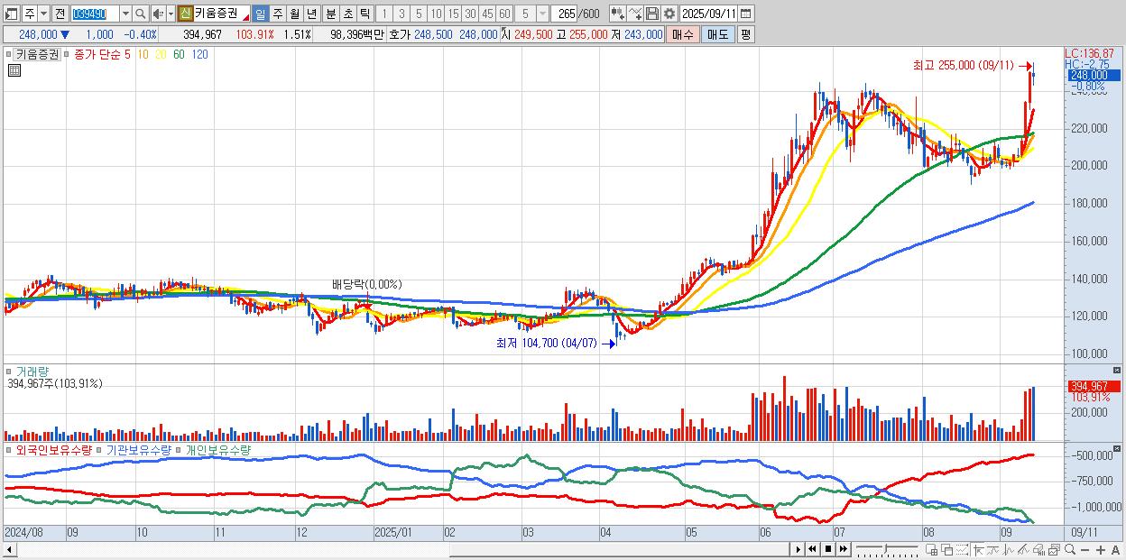Click the crosshair cursor tool icon
Viewport: 1126px width, 560px height.
978,549
